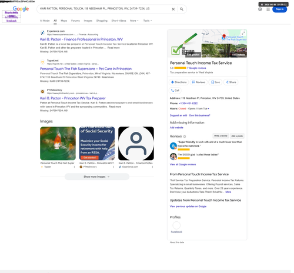Click the PTINdirectory favicon in third result

click(42, 91)
